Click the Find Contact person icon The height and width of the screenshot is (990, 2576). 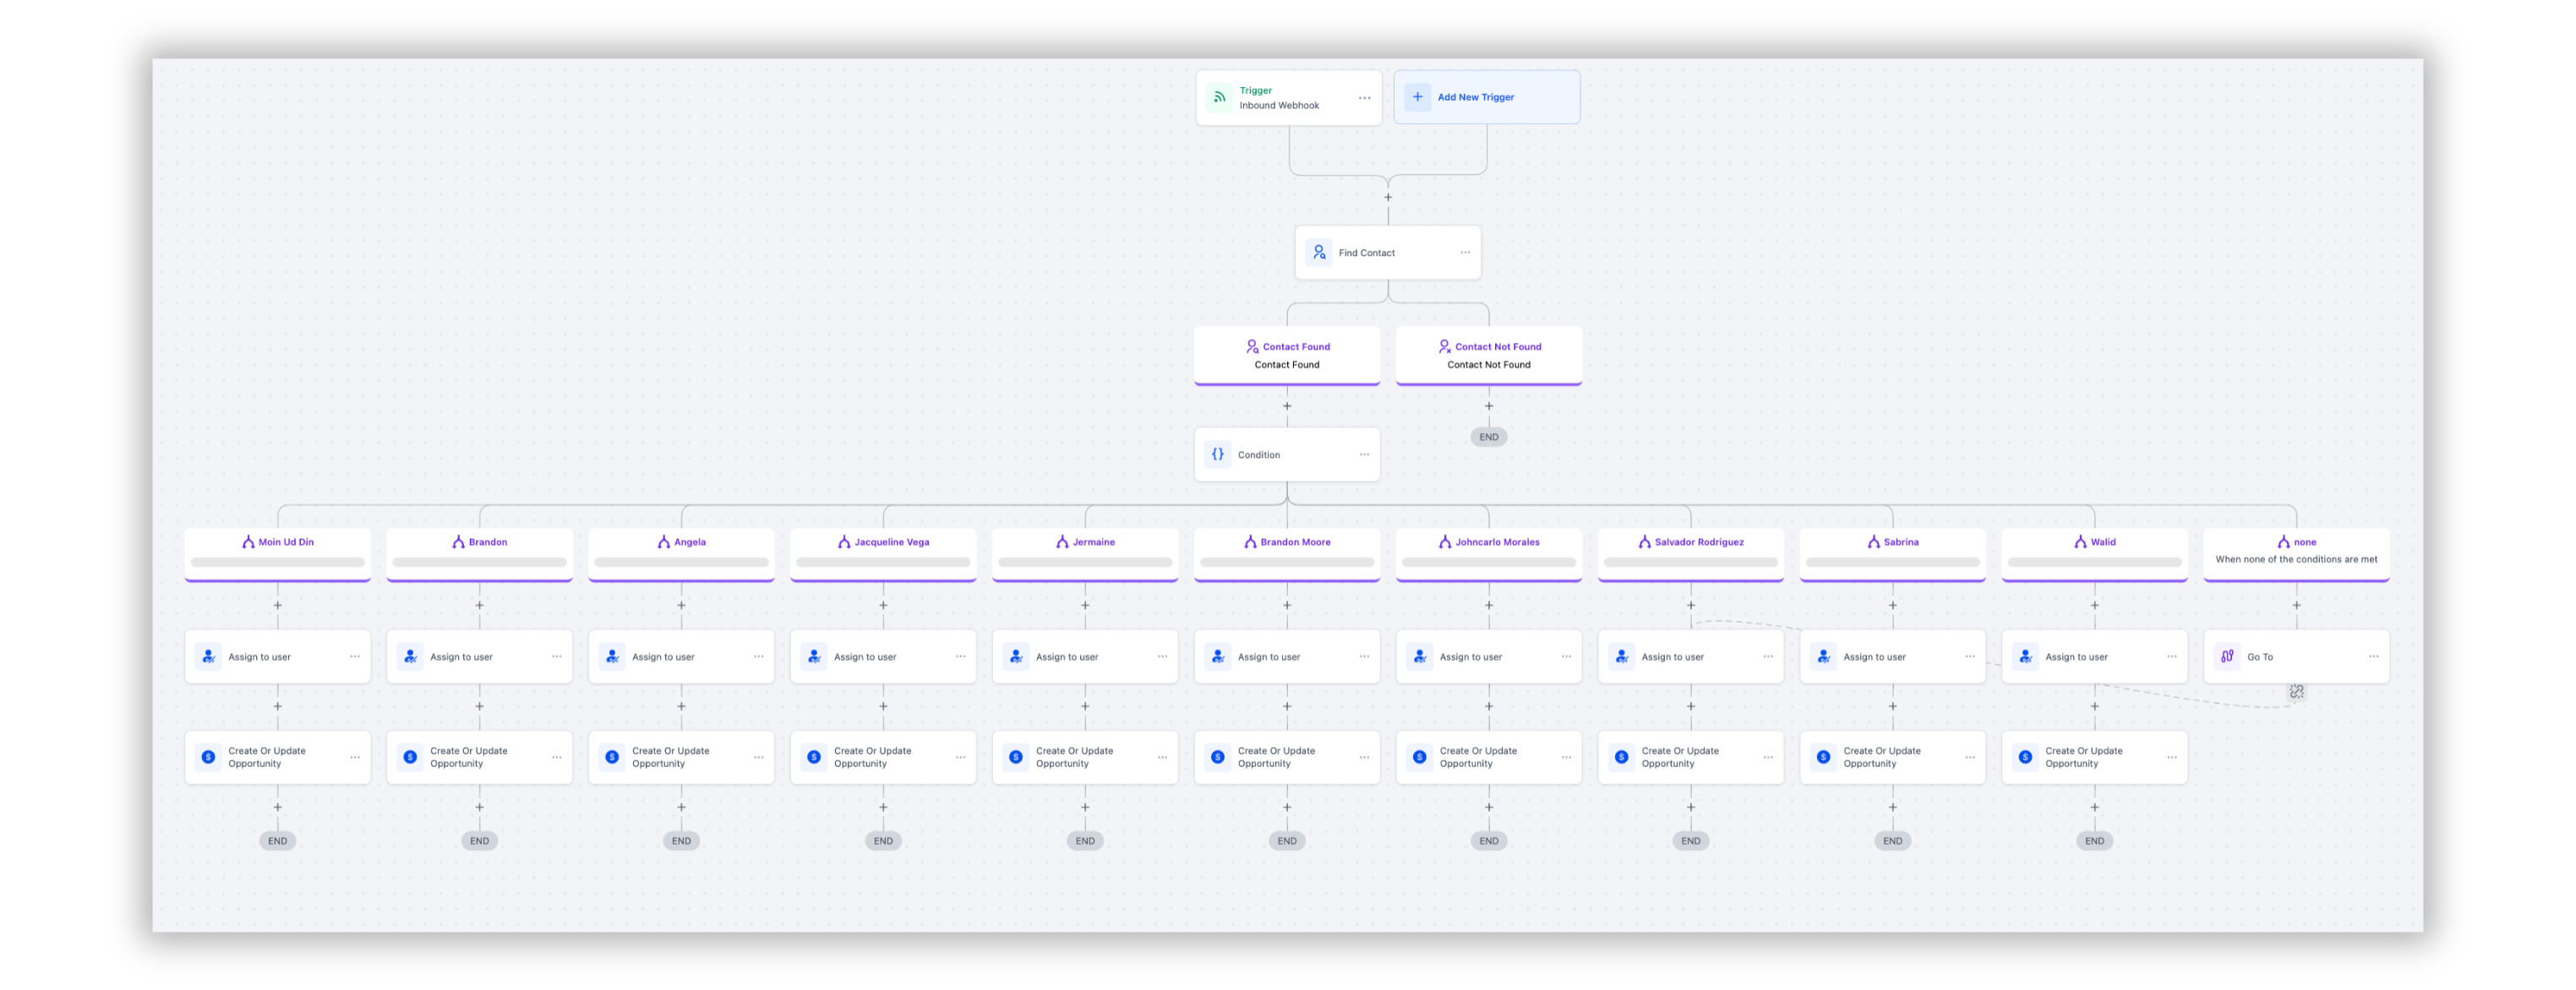[x=1319, y=253]
